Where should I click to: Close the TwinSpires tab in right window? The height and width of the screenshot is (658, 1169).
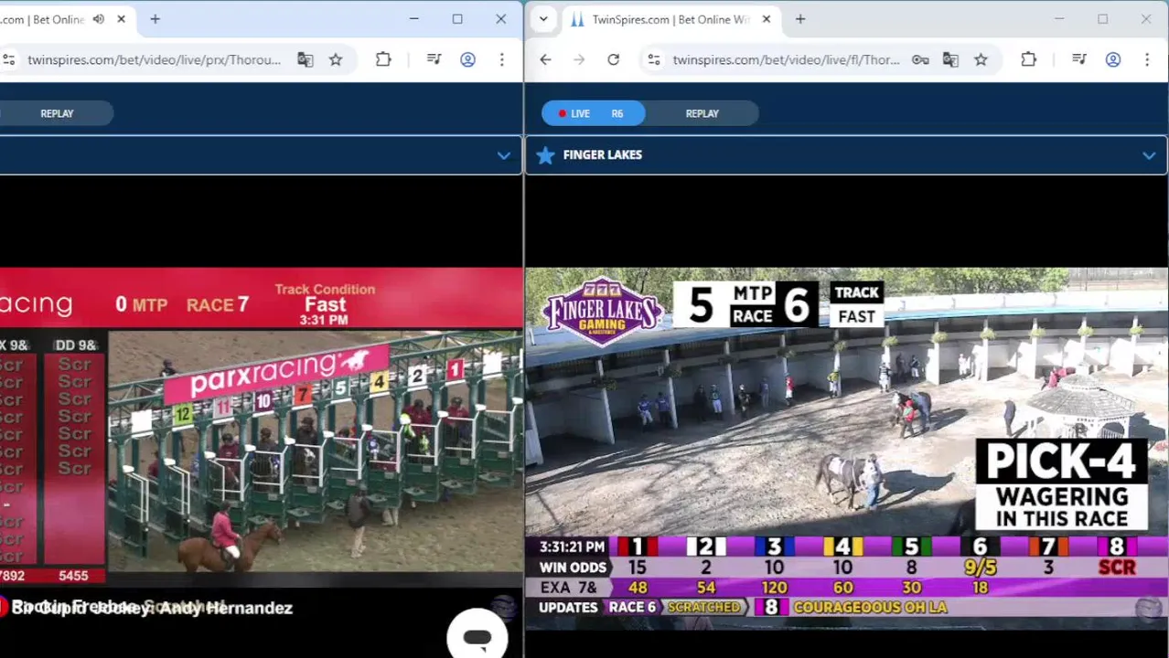767,19
